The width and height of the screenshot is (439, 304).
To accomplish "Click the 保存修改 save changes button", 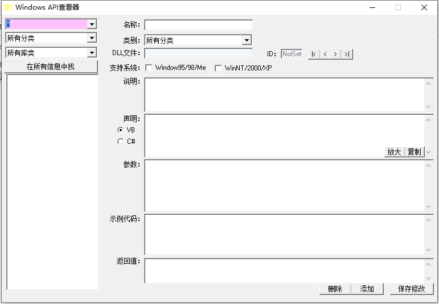I will coord(412,289).
